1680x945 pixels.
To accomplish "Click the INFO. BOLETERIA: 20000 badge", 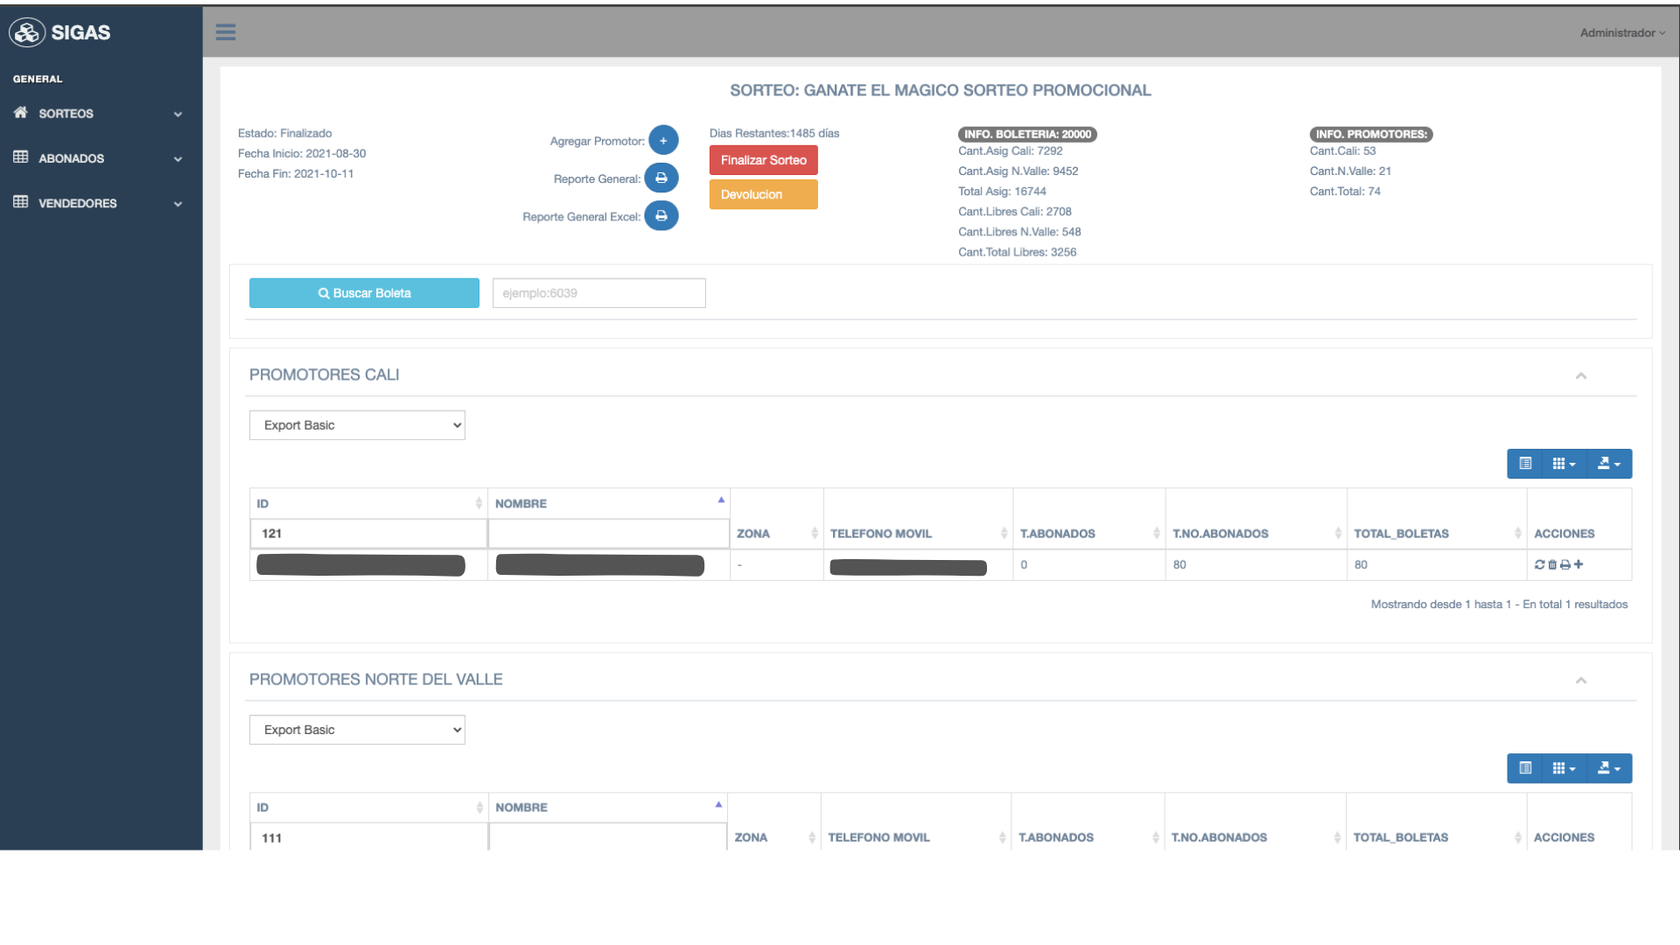I will tap(1027, 134).
